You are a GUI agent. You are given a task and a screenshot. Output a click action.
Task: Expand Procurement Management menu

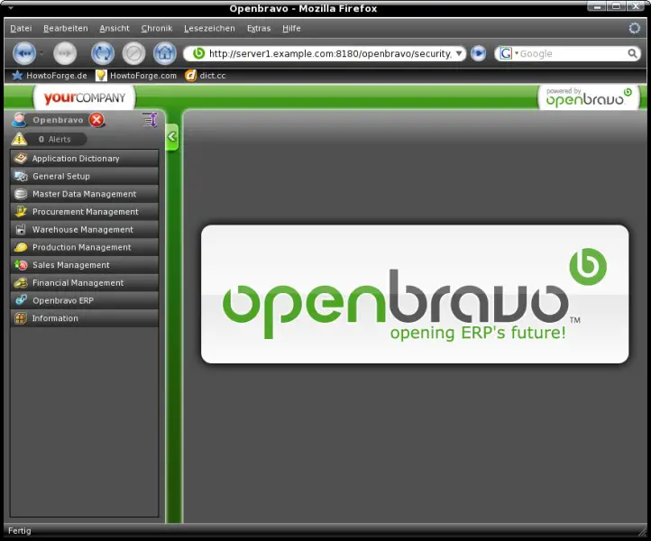tap(85, 212)
